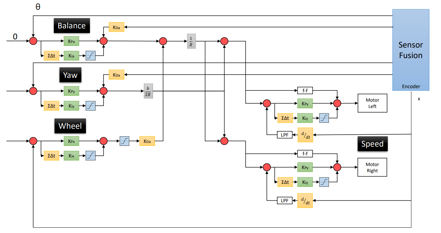Expand the Motor Right block

tap(372, 167)
